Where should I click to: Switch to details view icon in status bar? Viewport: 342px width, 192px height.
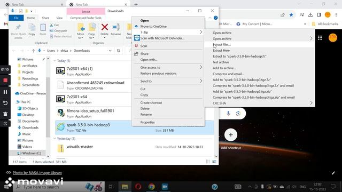[x=208, y=162]
